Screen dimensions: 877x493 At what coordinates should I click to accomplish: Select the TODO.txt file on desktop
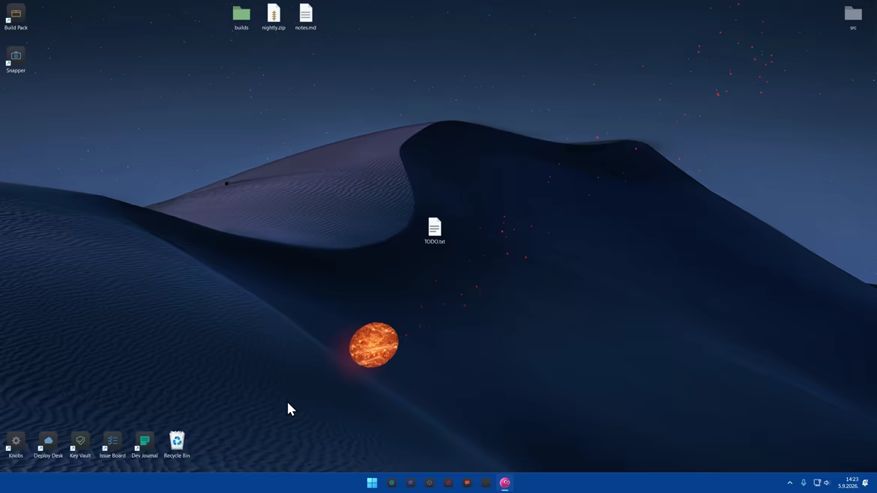pos(435,231)
